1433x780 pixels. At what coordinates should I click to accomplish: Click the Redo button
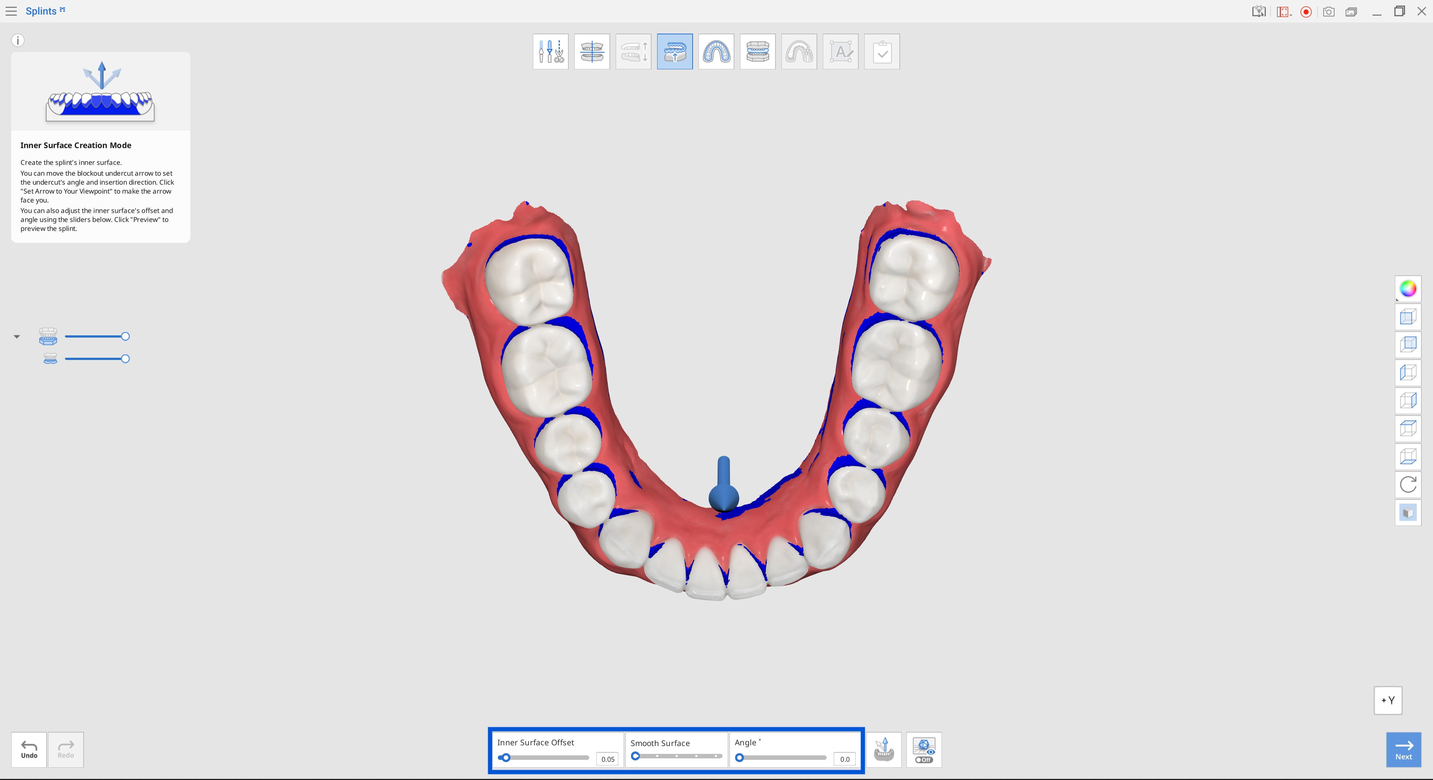66,750
